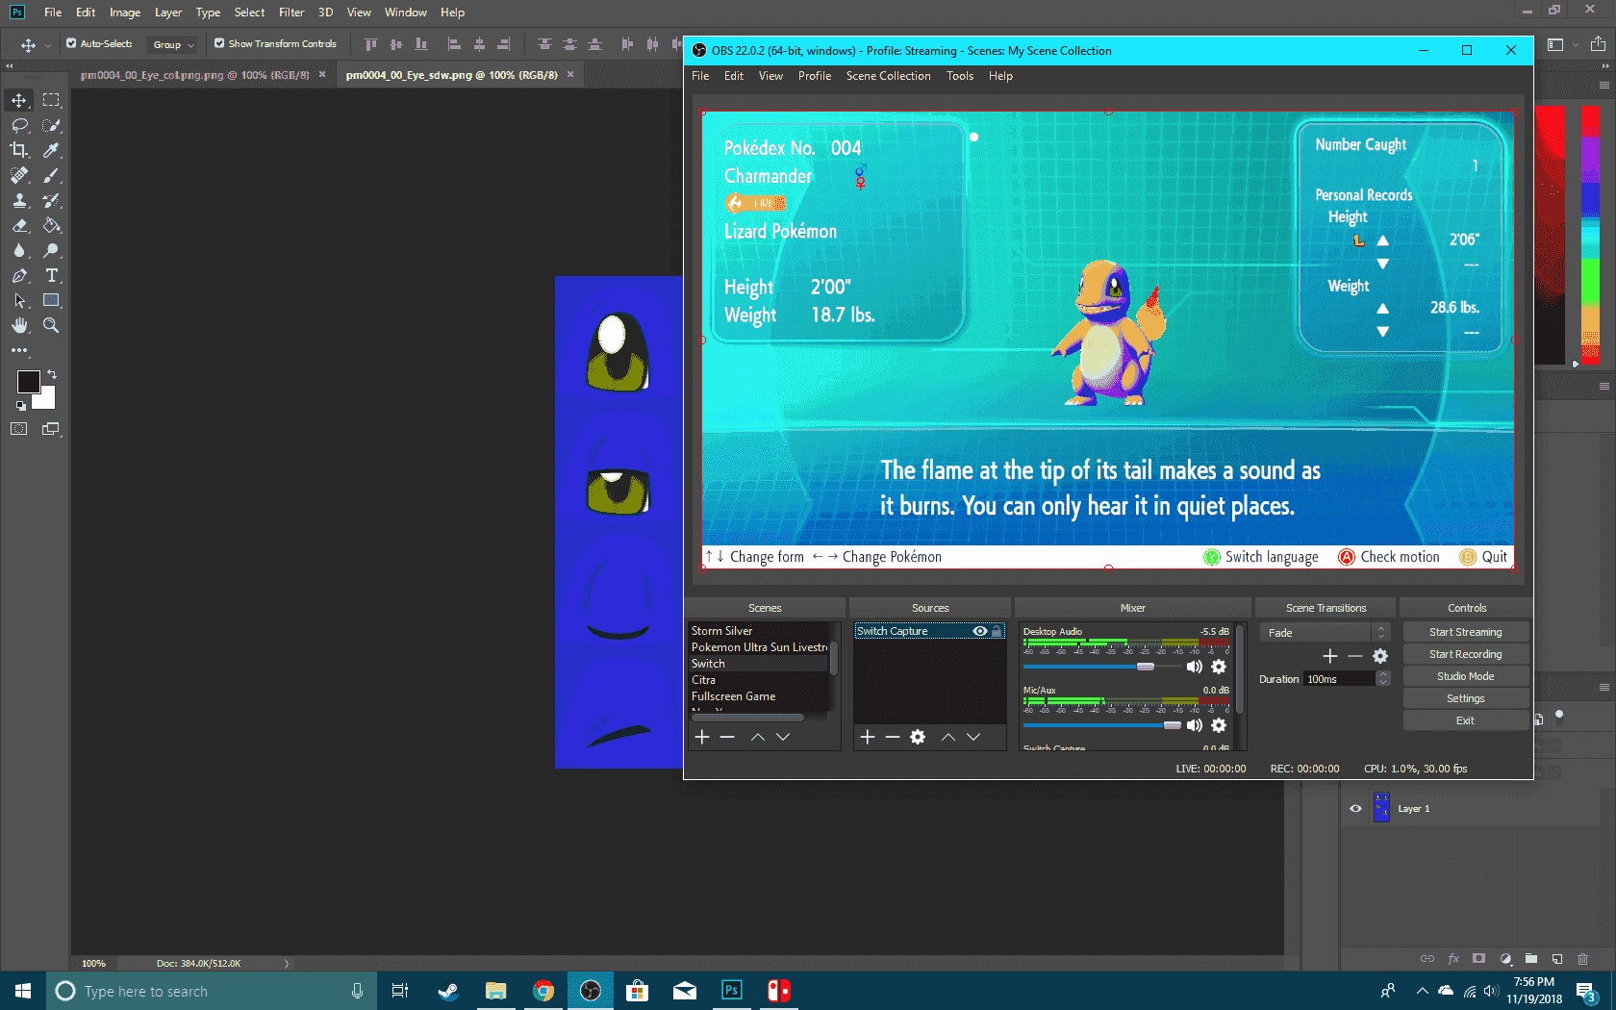Screen dimensions: 1616x1010
Task: Select the Path Selection tool
Action: [19, 300]
